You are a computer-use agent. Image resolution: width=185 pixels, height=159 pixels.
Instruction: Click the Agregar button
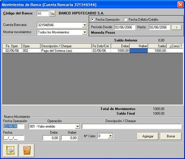[x=148, y=136]
